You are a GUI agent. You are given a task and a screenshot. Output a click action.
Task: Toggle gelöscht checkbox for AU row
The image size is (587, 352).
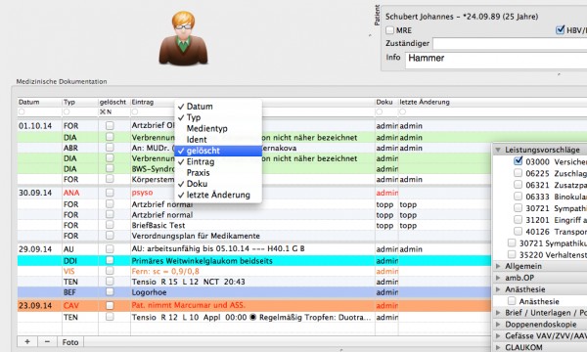pyautogui.click(x=110, y=248)
